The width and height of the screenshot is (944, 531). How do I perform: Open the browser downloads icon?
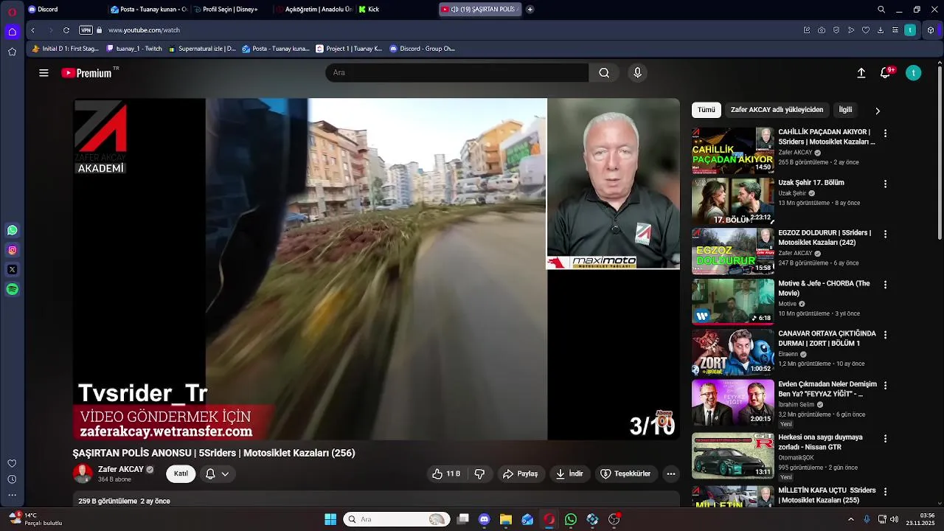[x=881, y=30]
